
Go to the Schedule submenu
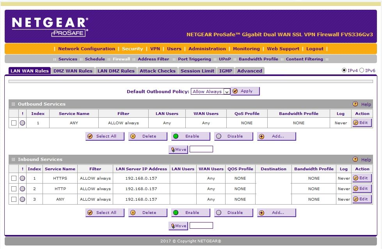tap(95, 59)
